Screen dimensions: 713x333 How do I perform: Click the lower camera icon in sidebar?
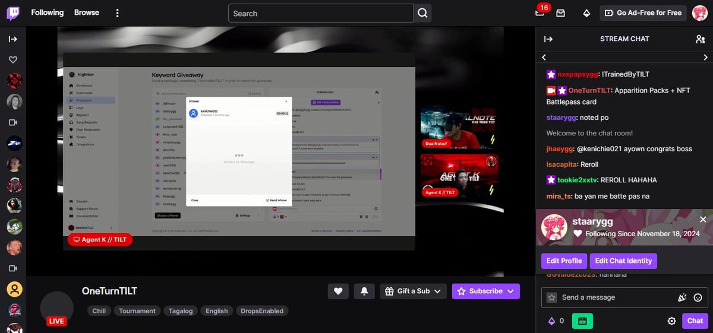coord(13,268)
